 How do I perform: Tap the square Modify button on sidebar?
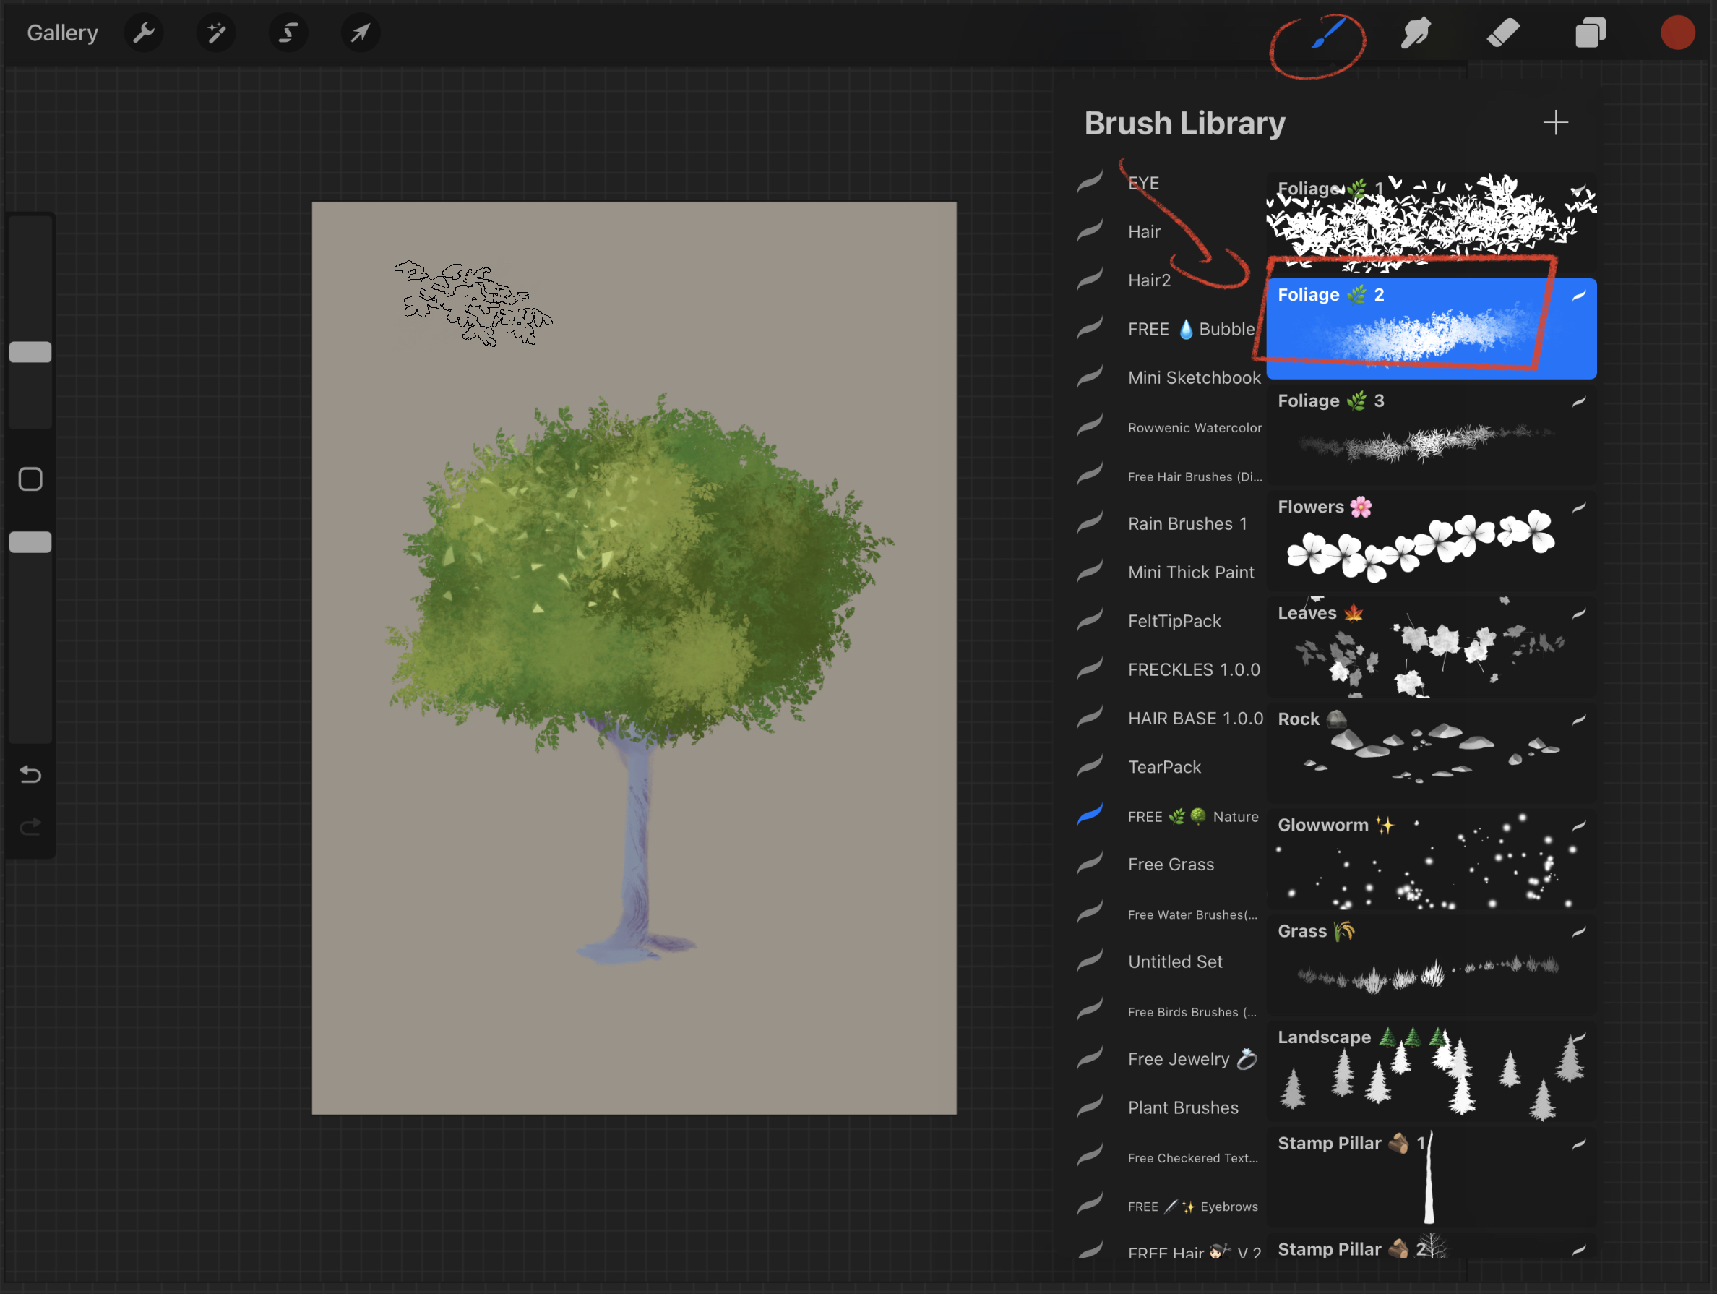[30, 479]
